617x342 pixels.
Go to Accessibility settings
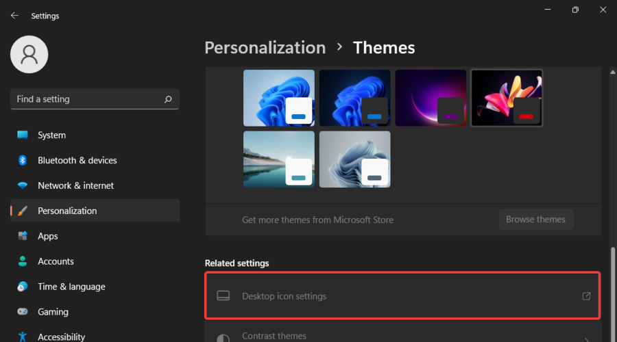(61, 336)
